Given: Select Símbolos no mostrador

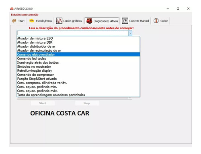Looking at the screenshot, I should 78,67.
